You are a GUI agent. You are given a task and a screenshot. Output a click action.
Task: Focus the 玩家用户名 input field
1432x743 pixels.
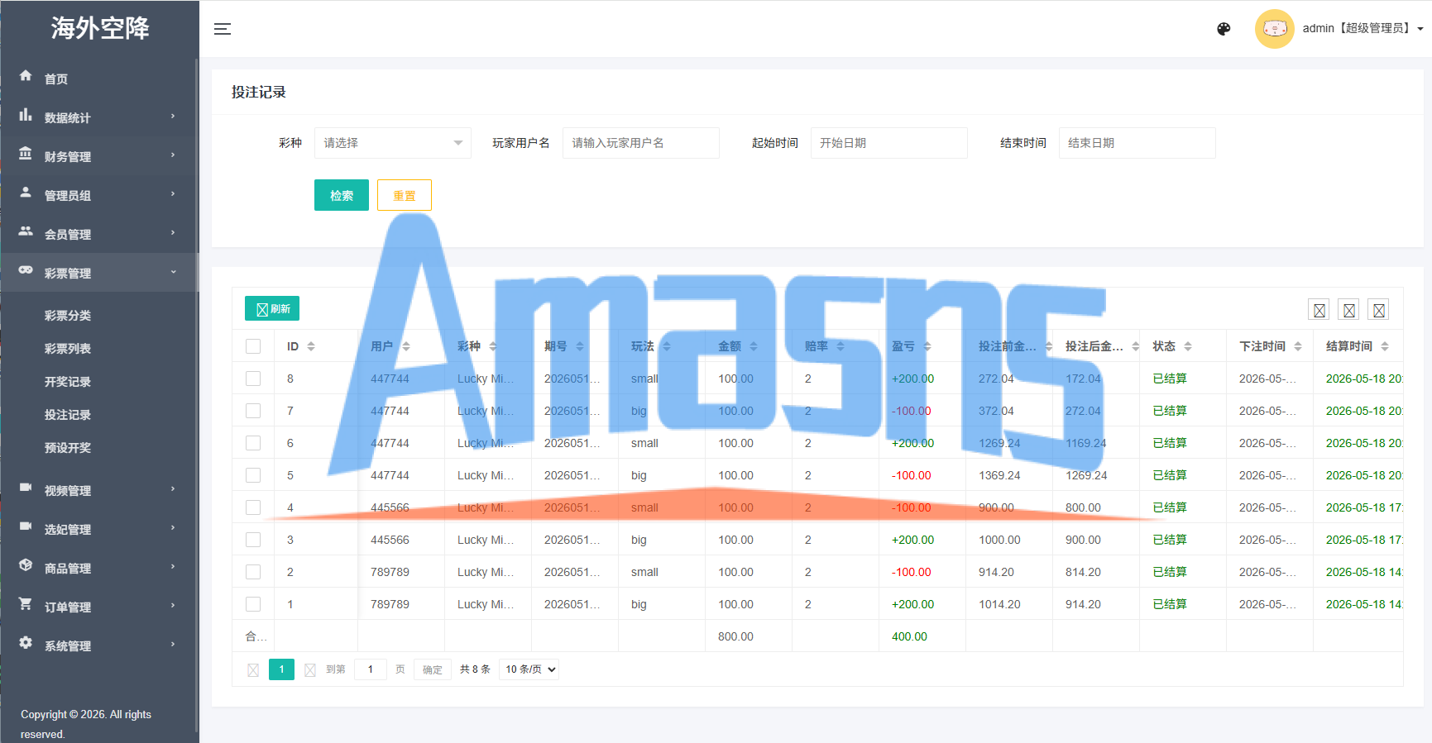coord(641,143)
